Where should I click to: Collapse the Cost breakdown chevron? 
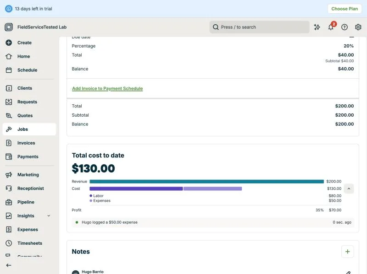(349, 188)
